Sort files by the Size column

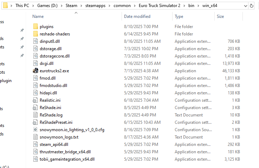coord(220,16)
